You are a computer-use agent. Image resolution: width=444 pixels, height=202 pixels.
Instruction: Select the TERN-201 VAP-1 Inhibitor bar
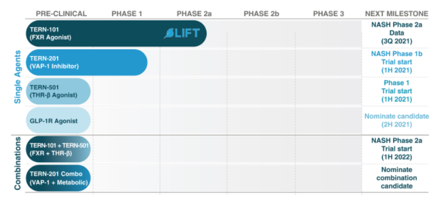[x=87, y=62]
